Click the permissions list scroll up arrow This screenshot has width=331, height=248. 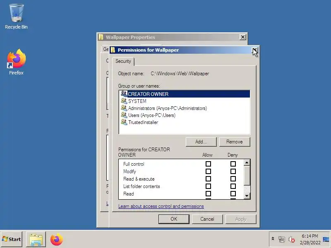click(x=247, y=162)
